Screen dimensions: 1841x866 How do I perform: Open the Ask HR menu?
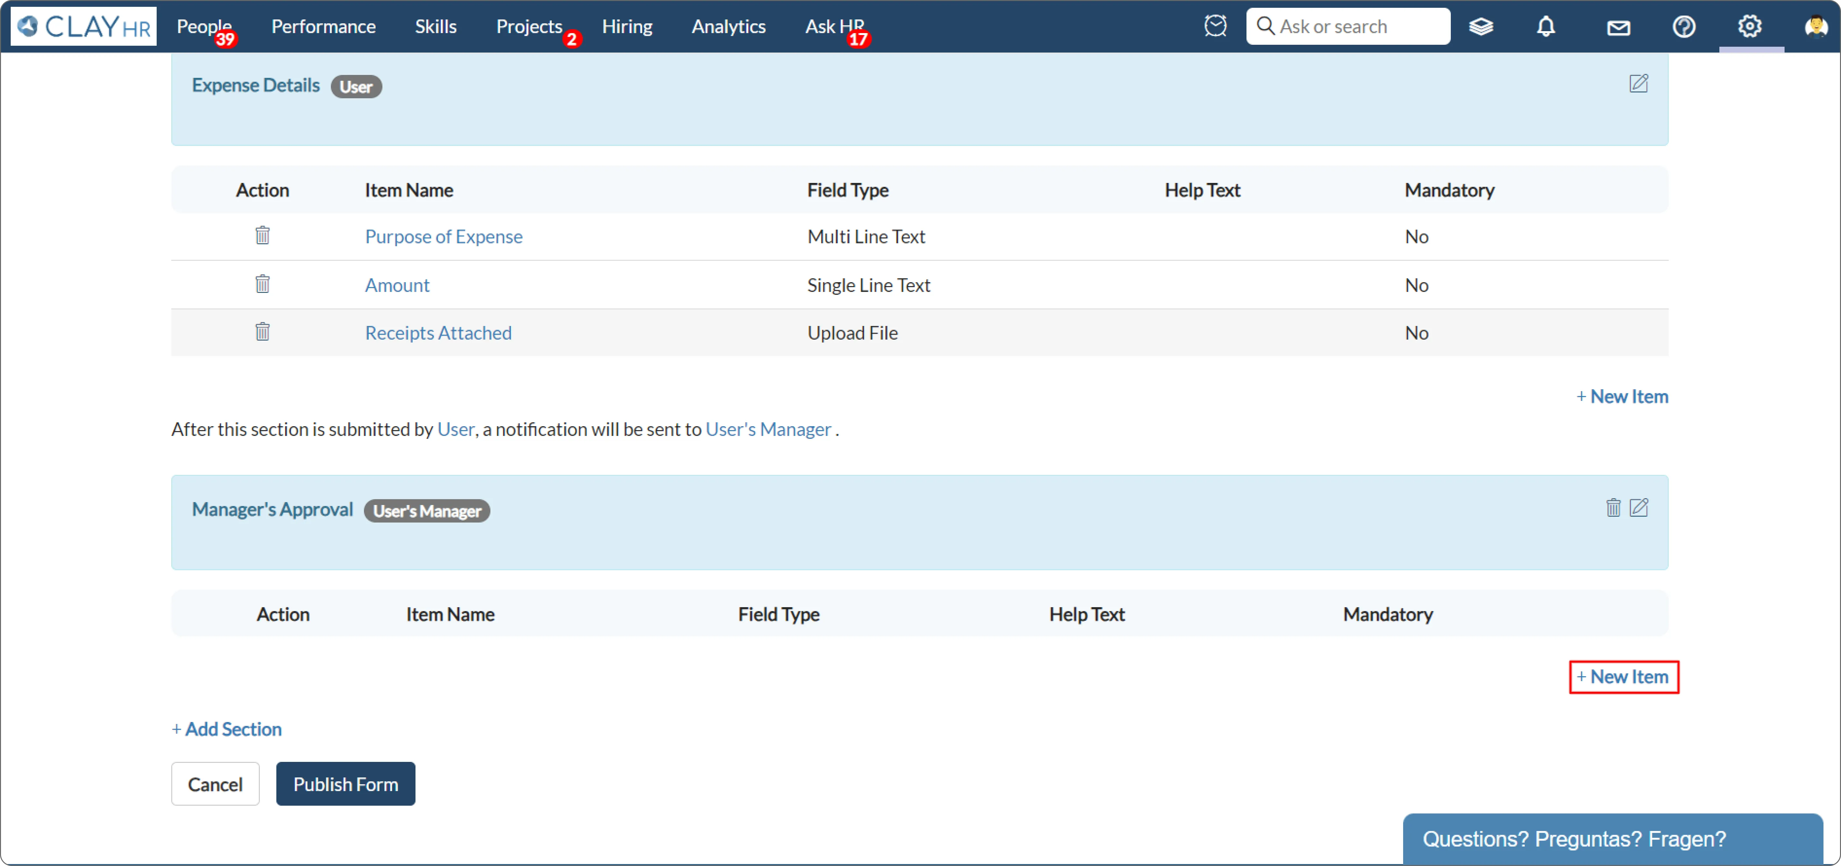click(x=834, y=27)
